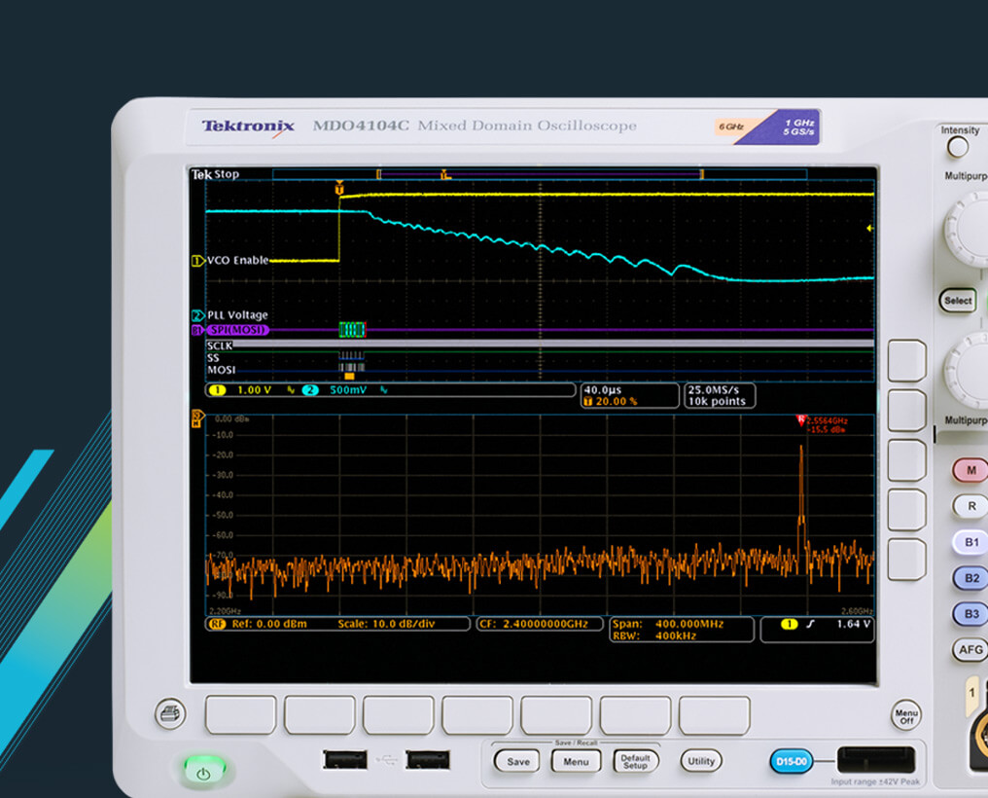
Task: Adjust the Intensity knob
Action: pos(958,148)
